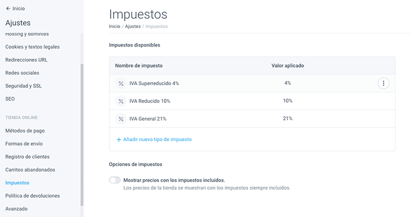Open Formas de envío settings

[x=24, y=144]
